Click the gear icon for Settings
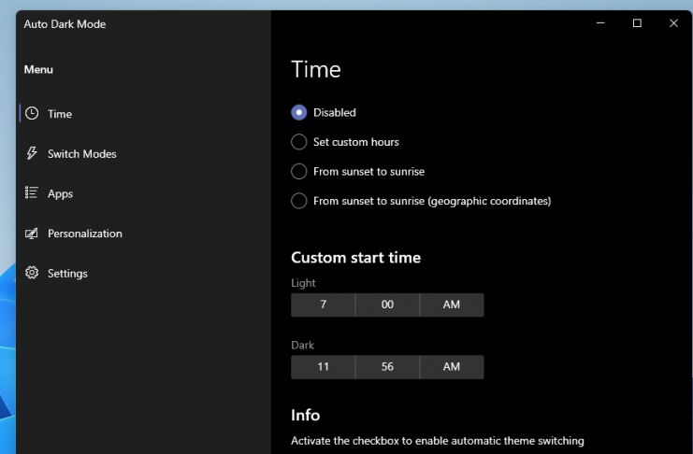 (32, 273)
